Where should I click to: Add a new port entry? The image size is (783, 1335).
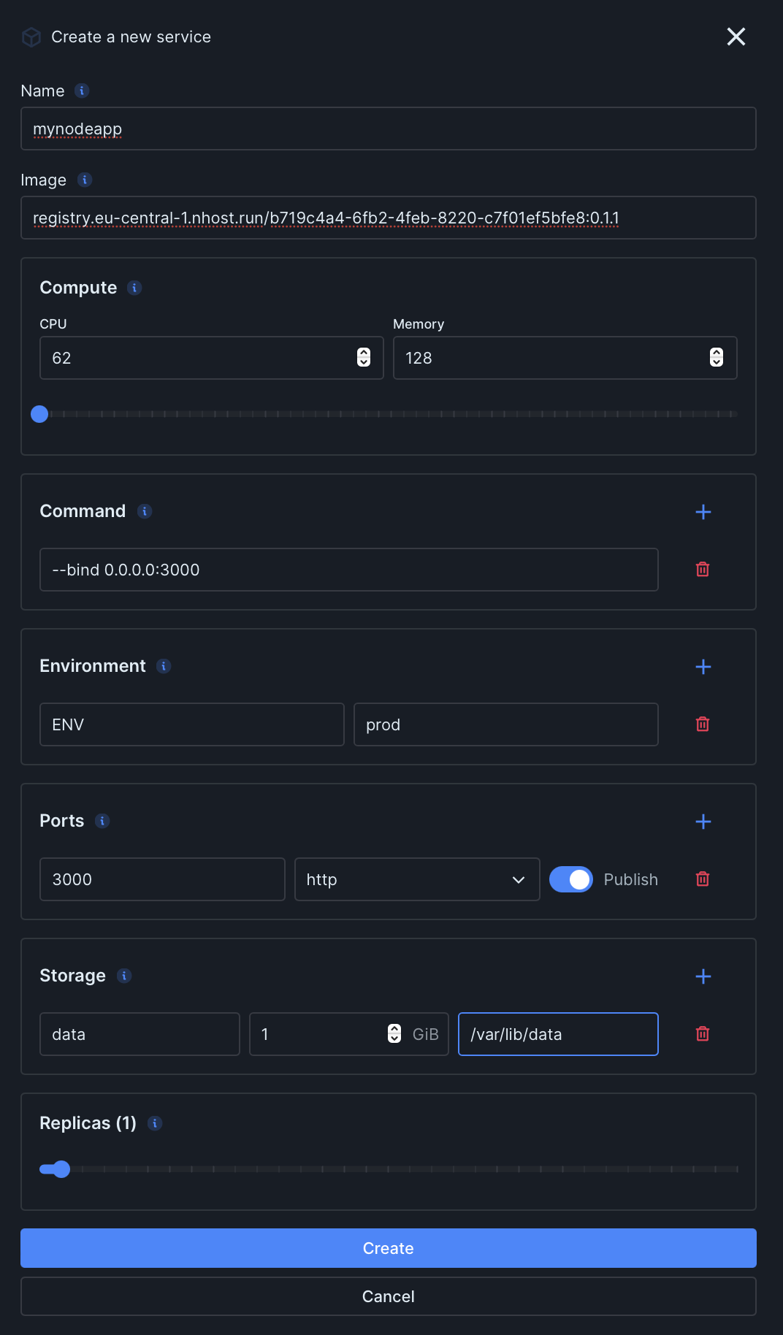[x=703, y=822]
